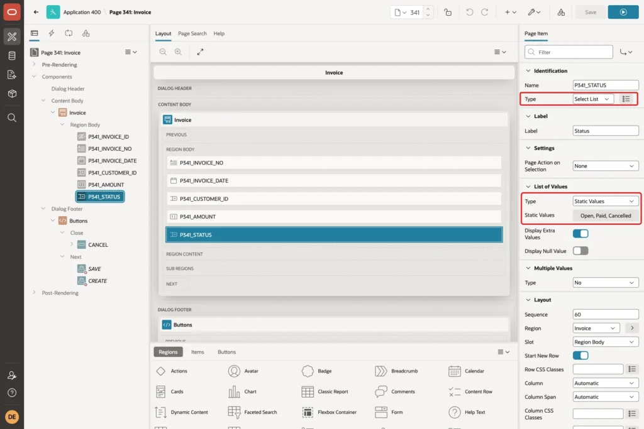This screenshot has height=429, width=644.
Task: Open Team Development icon in sidebar
Action: click(12, 75)
